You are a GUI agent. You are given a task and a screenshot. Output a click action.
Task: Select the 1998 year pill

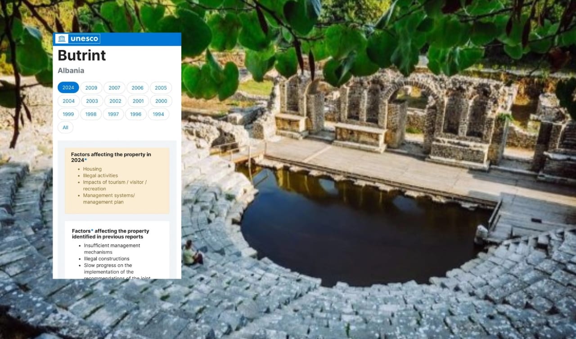pos(91,114)
